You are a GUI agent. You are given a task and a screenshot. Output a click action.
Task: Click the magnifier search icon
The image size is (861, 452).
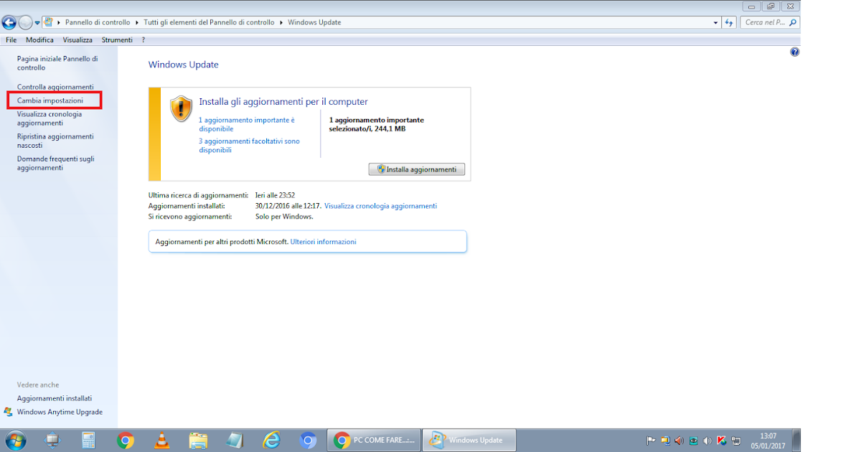(793, 22)
